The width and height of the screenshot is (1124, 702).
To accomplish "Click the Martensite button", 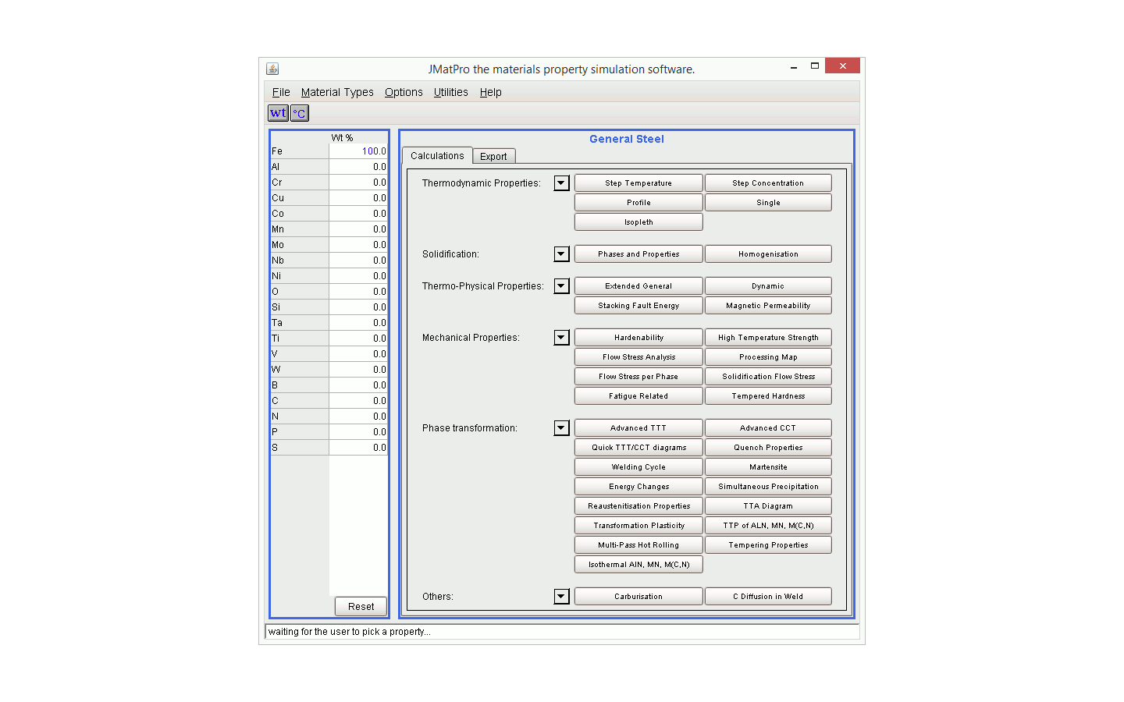I will pos(768,467).
